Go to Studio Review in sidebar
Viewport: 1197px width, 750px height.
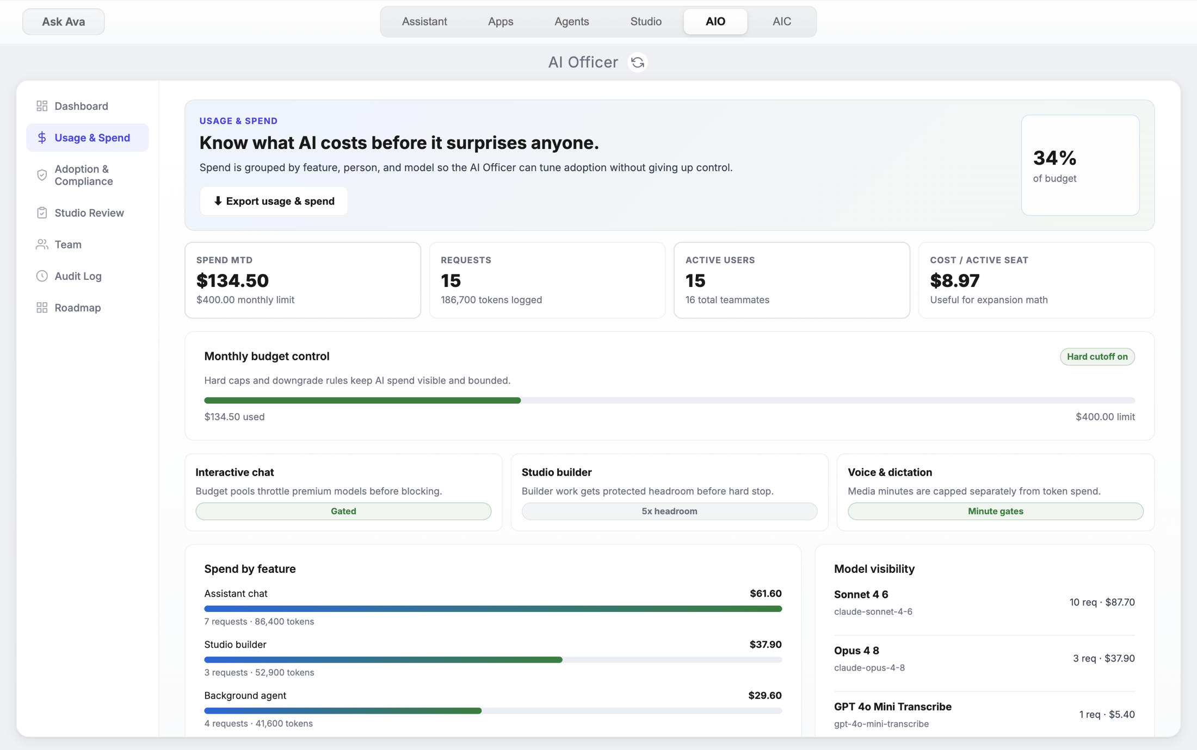pyautogui.click(x=87, y=212)
